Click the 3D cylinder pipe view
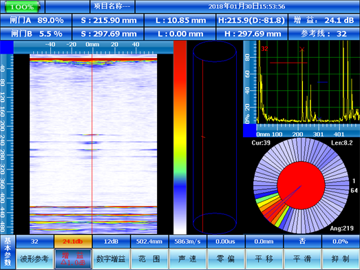The image size is (360, 270). 215,137
